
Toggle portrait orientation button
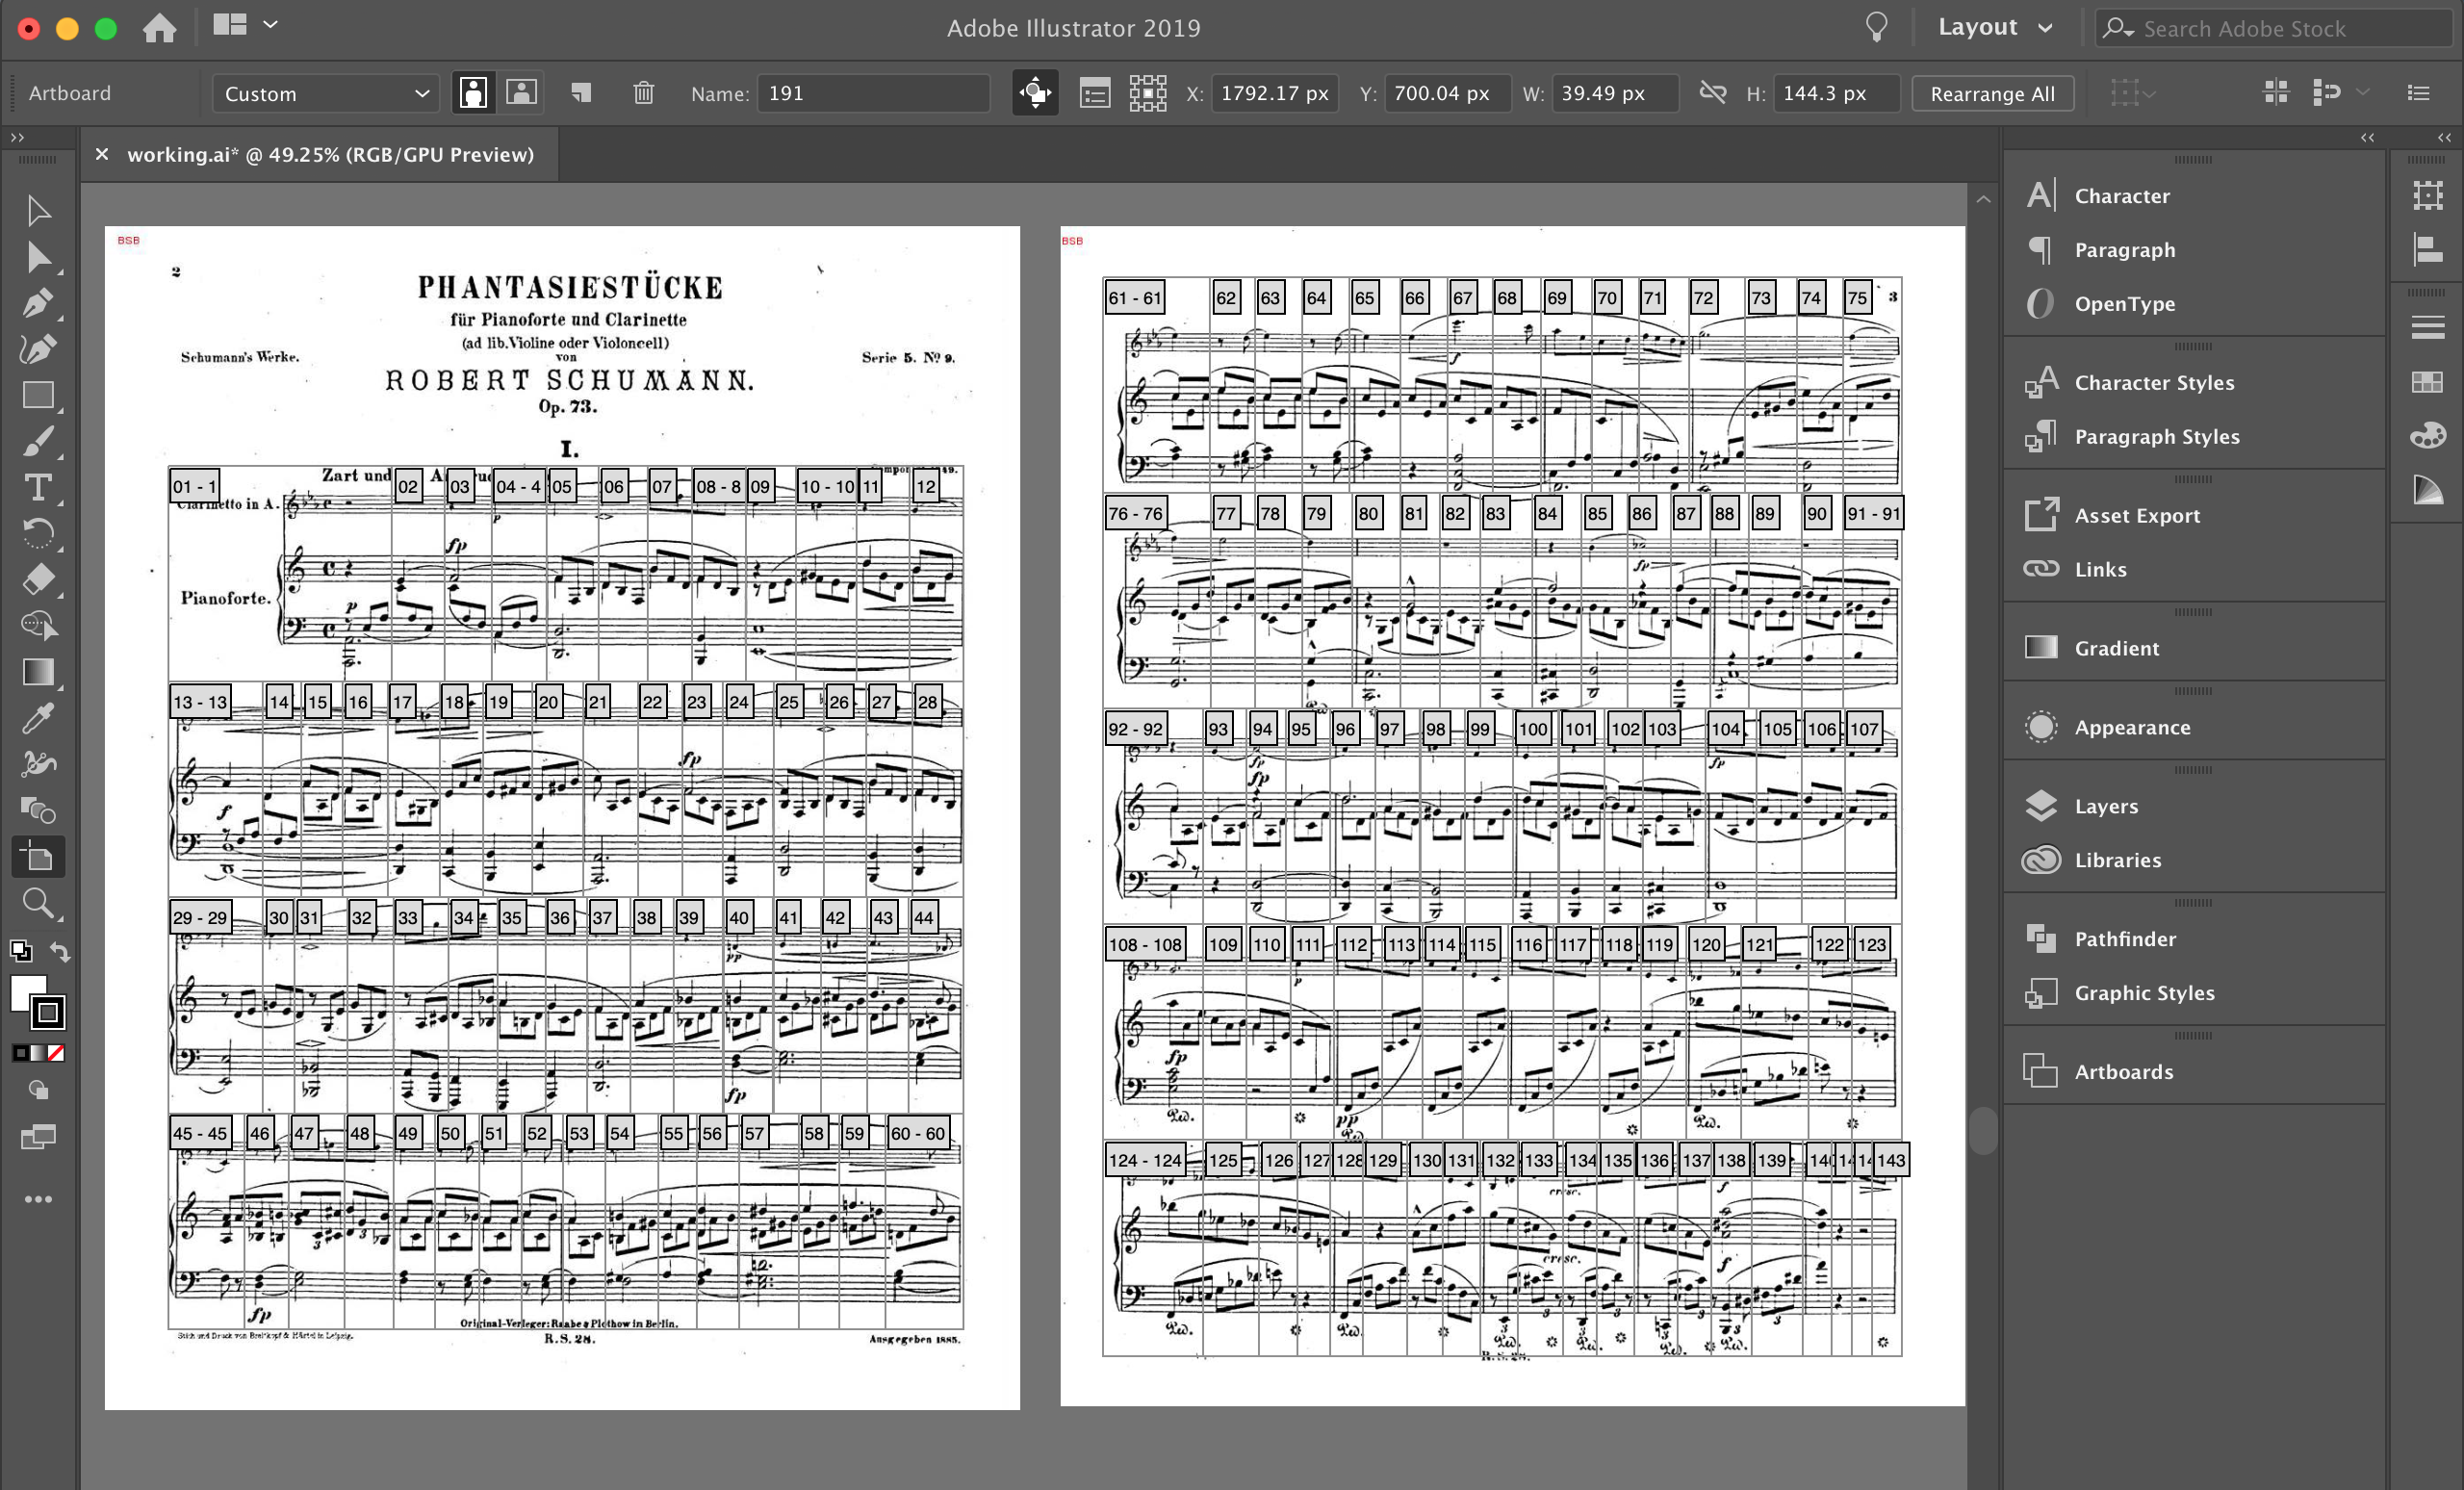coord(473,93)
